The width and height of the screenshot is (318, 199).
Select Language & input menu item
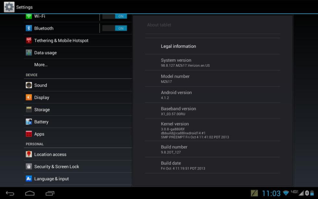tap(52, 179)
